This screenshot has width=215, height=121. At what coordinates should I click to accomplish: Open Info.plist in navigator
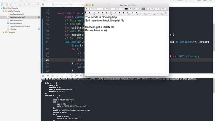pos(13,29)
